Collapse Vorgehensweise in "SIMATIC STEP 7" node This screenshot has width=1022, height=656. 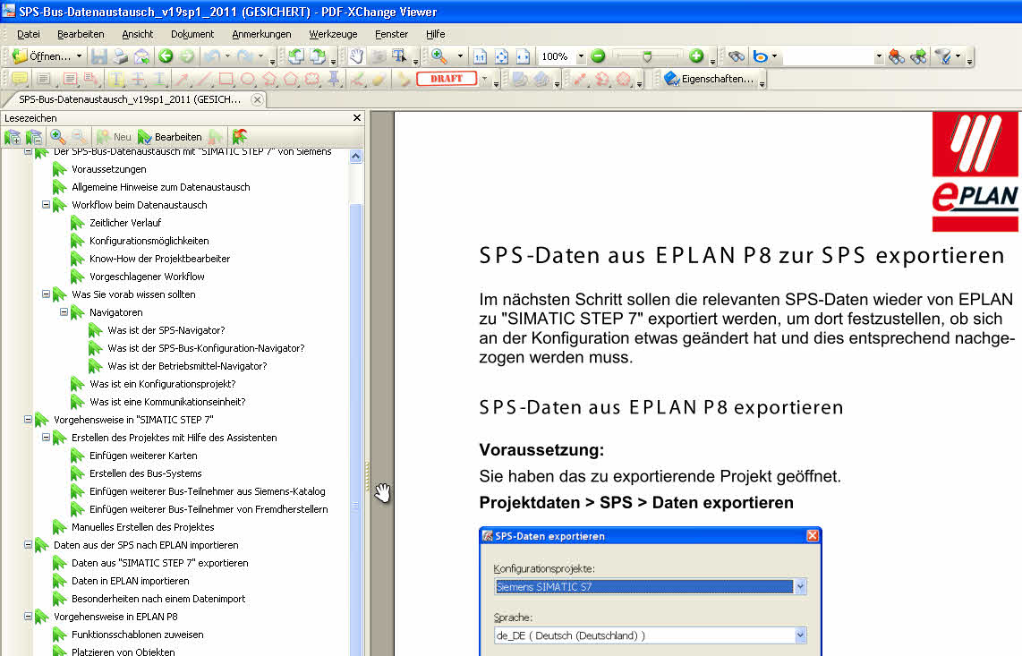[x=28, y=420]
